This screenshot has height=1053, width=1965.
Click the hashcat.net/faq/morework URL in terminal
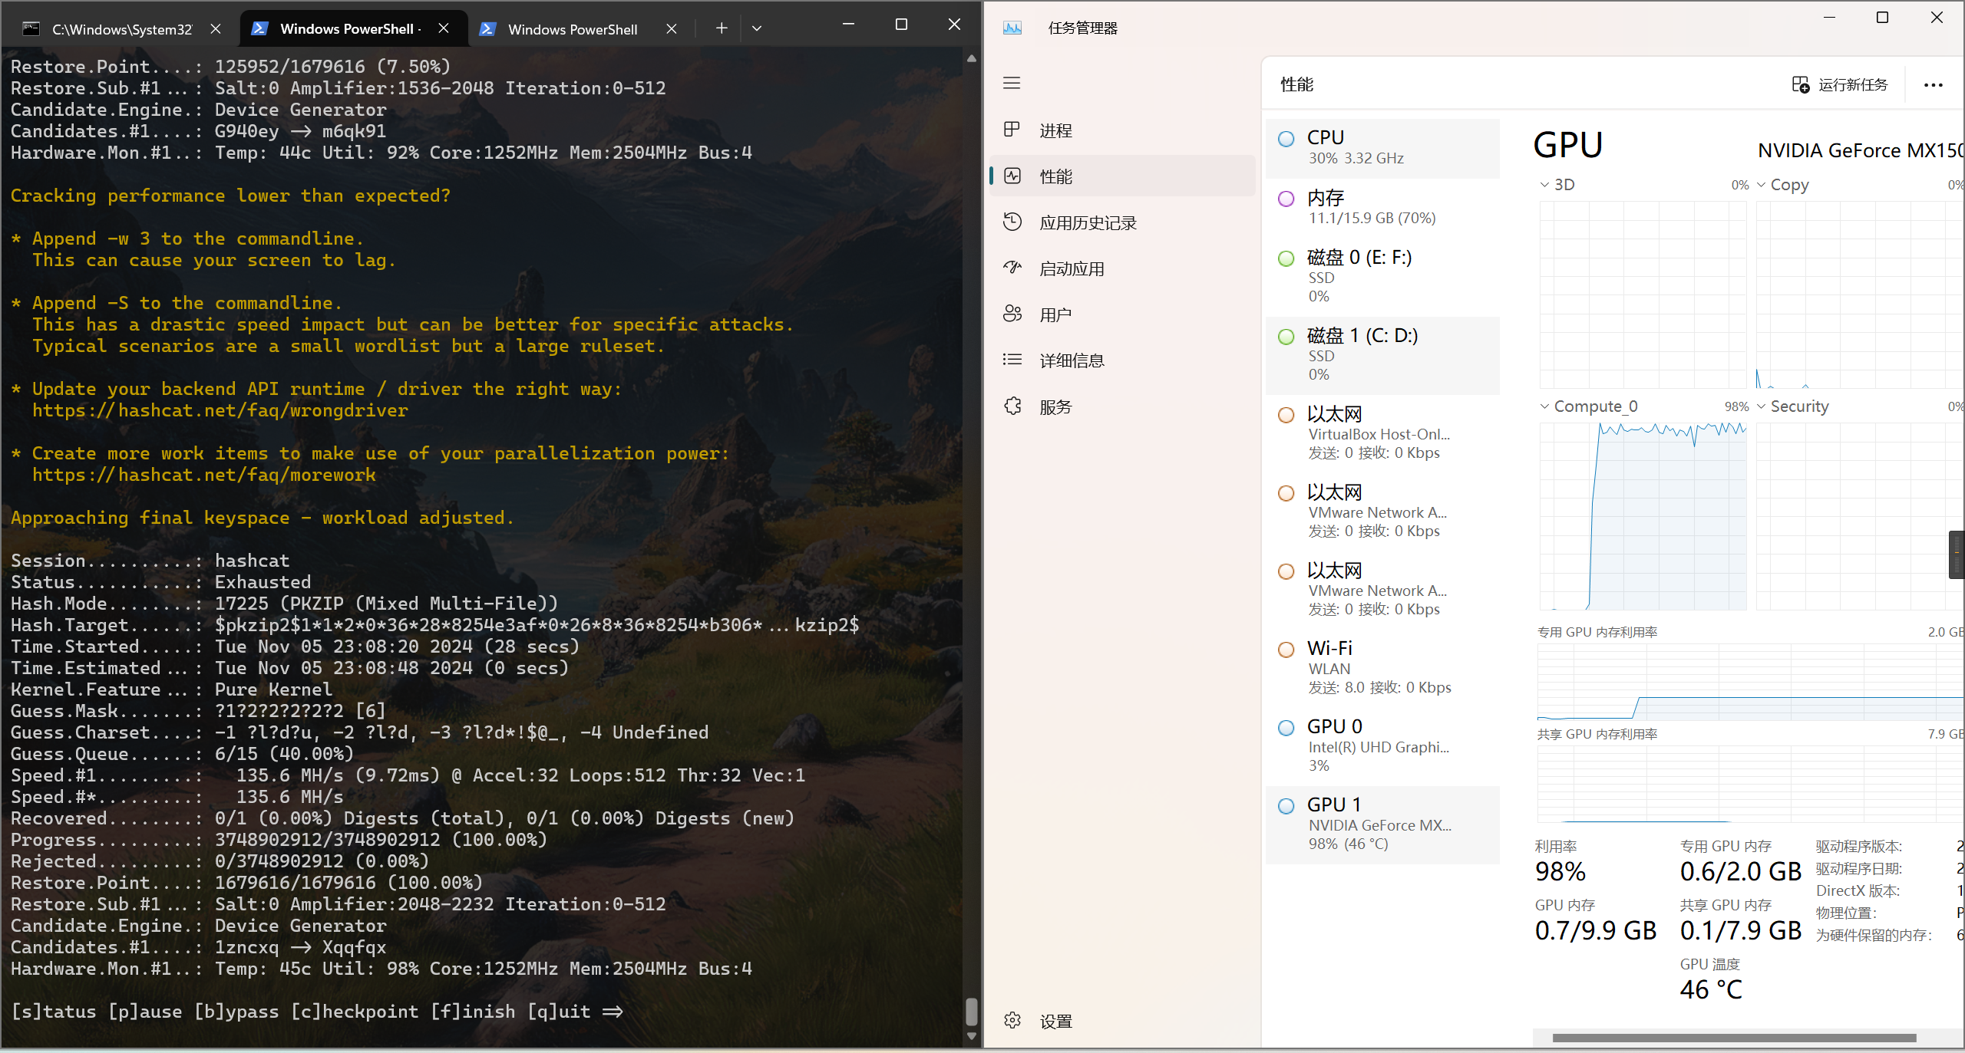(x=204, y=475)
